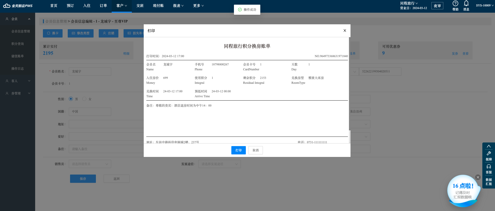495x211 pixels.
Task: Click the 会员 sidebar person icon
Action: (x=7, y=19)
